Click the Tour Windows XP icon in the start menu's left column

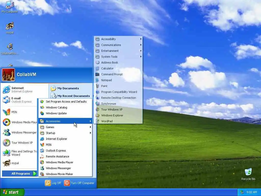pos(6,143)
